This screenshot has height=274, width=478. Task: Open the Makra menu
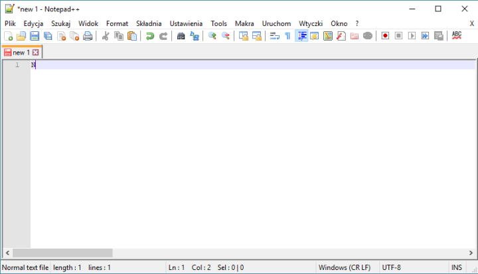click(244, 23)
